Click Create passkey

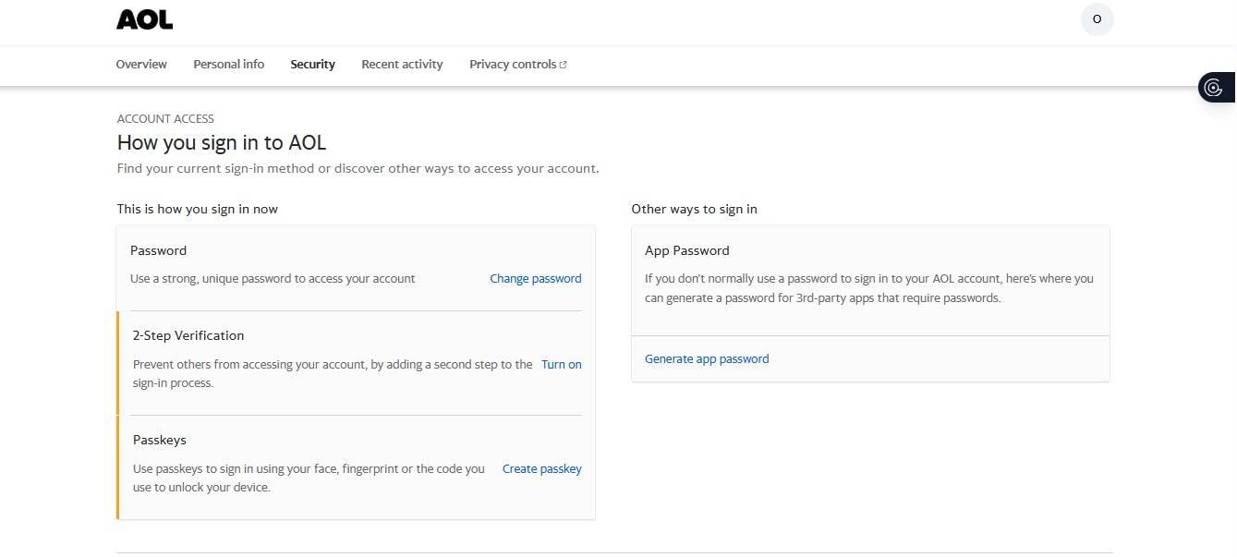click(541, 468)
